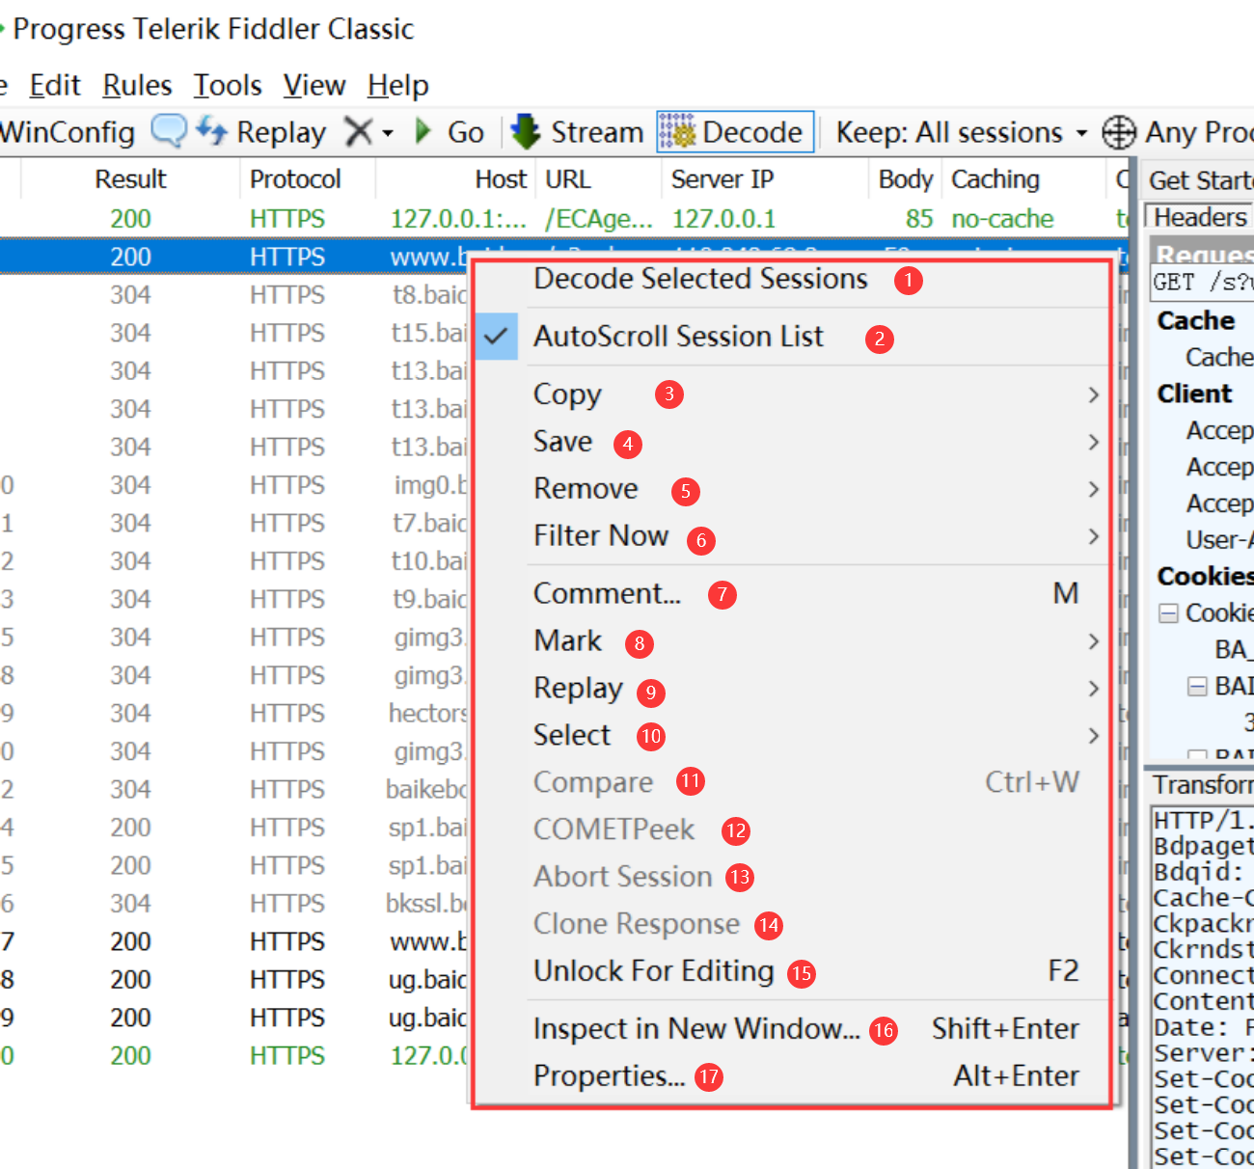The width and height of the screenshot is (1254, 1169).
Task: Expand the Filter Now submenu
Action: [x=791, y=536]
